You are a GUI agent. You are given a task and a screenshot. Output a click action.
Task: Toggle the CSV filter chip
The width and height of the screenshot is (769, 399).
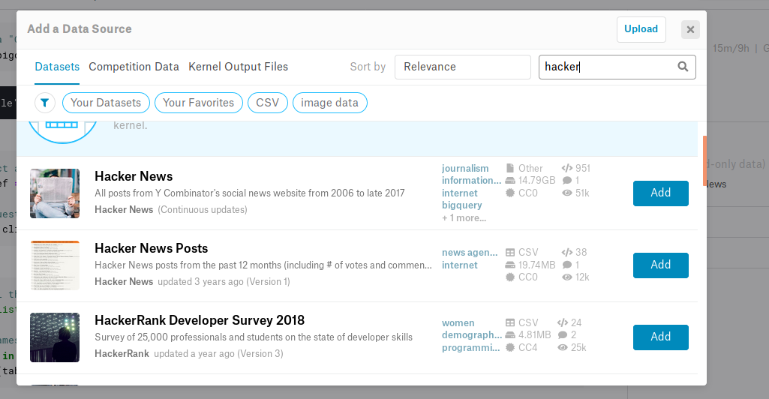click(x=268, y=103)
